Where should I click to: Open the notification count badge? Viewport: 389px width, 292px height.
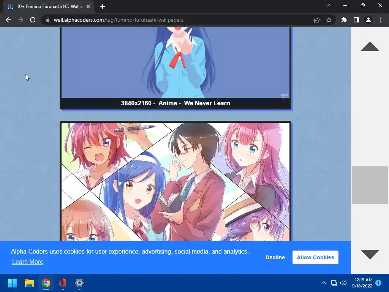click(378, 283)
